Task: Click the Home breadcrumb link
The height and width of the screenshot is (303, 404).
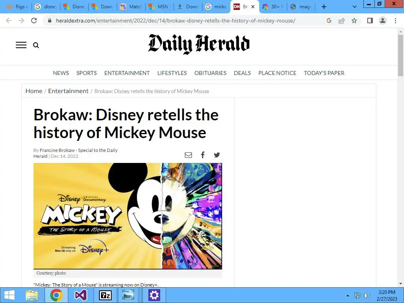Action: point(34,91)
